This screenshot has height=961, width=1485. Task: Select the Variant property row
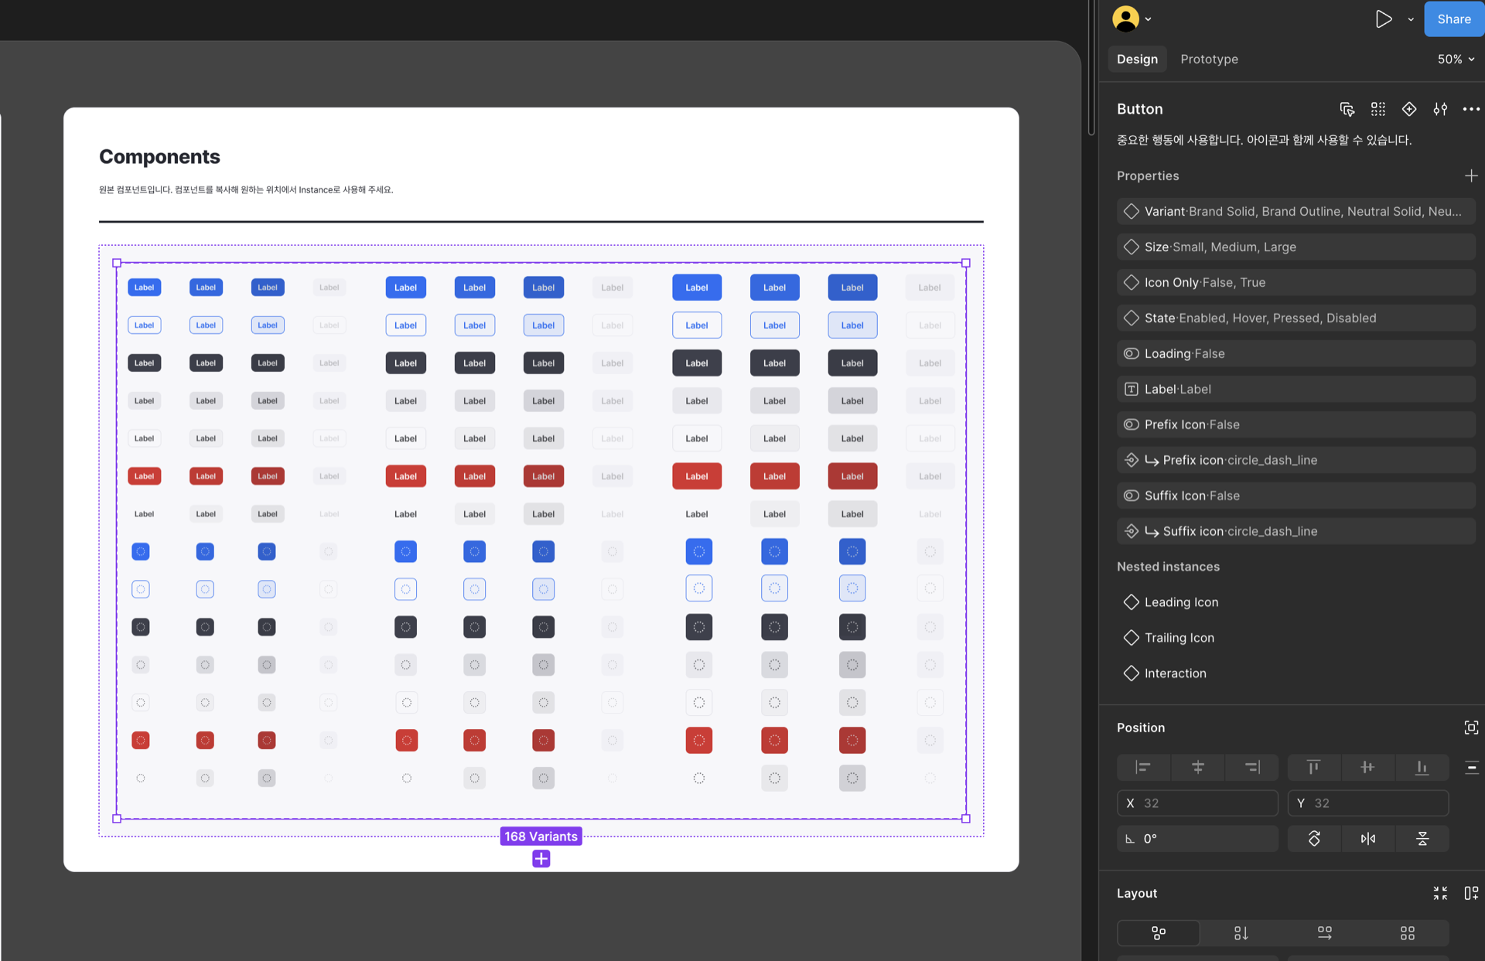coord(1296,211)
